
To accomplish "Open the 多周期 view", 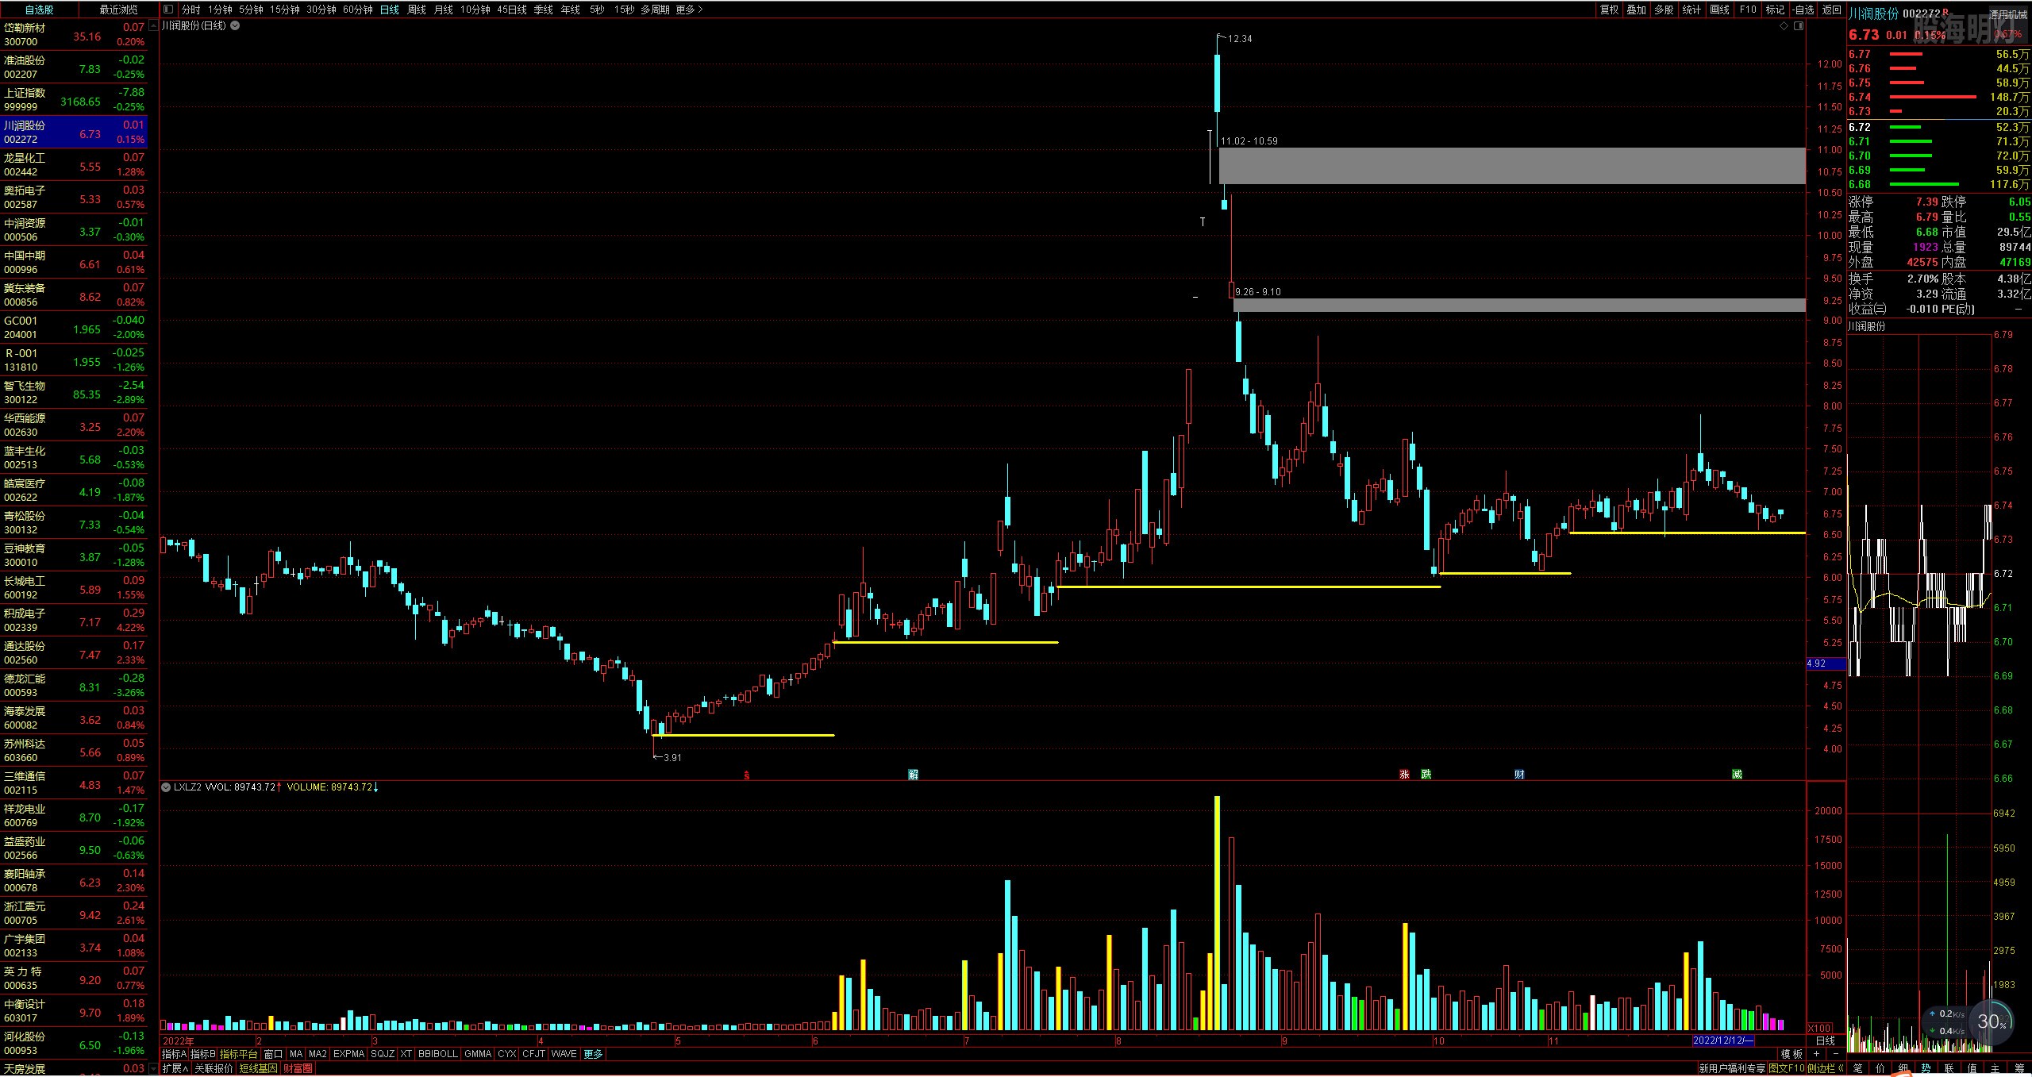I will click(x=655, y=10).
